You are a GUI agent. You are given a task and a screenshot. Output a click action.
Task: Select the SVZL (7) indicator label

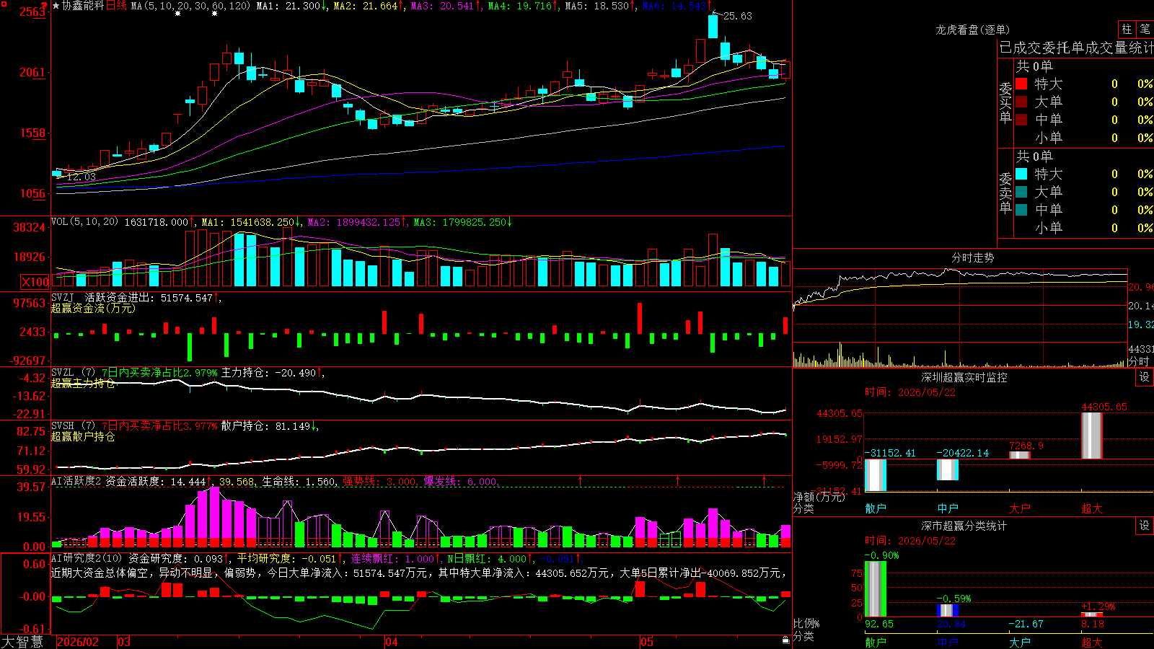pos(73,373)
